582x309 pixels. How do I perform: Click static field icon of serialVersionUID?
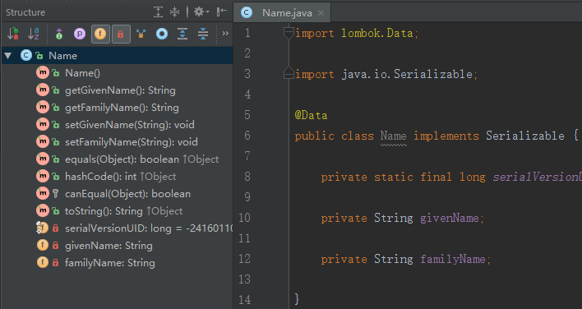[42, 228]
